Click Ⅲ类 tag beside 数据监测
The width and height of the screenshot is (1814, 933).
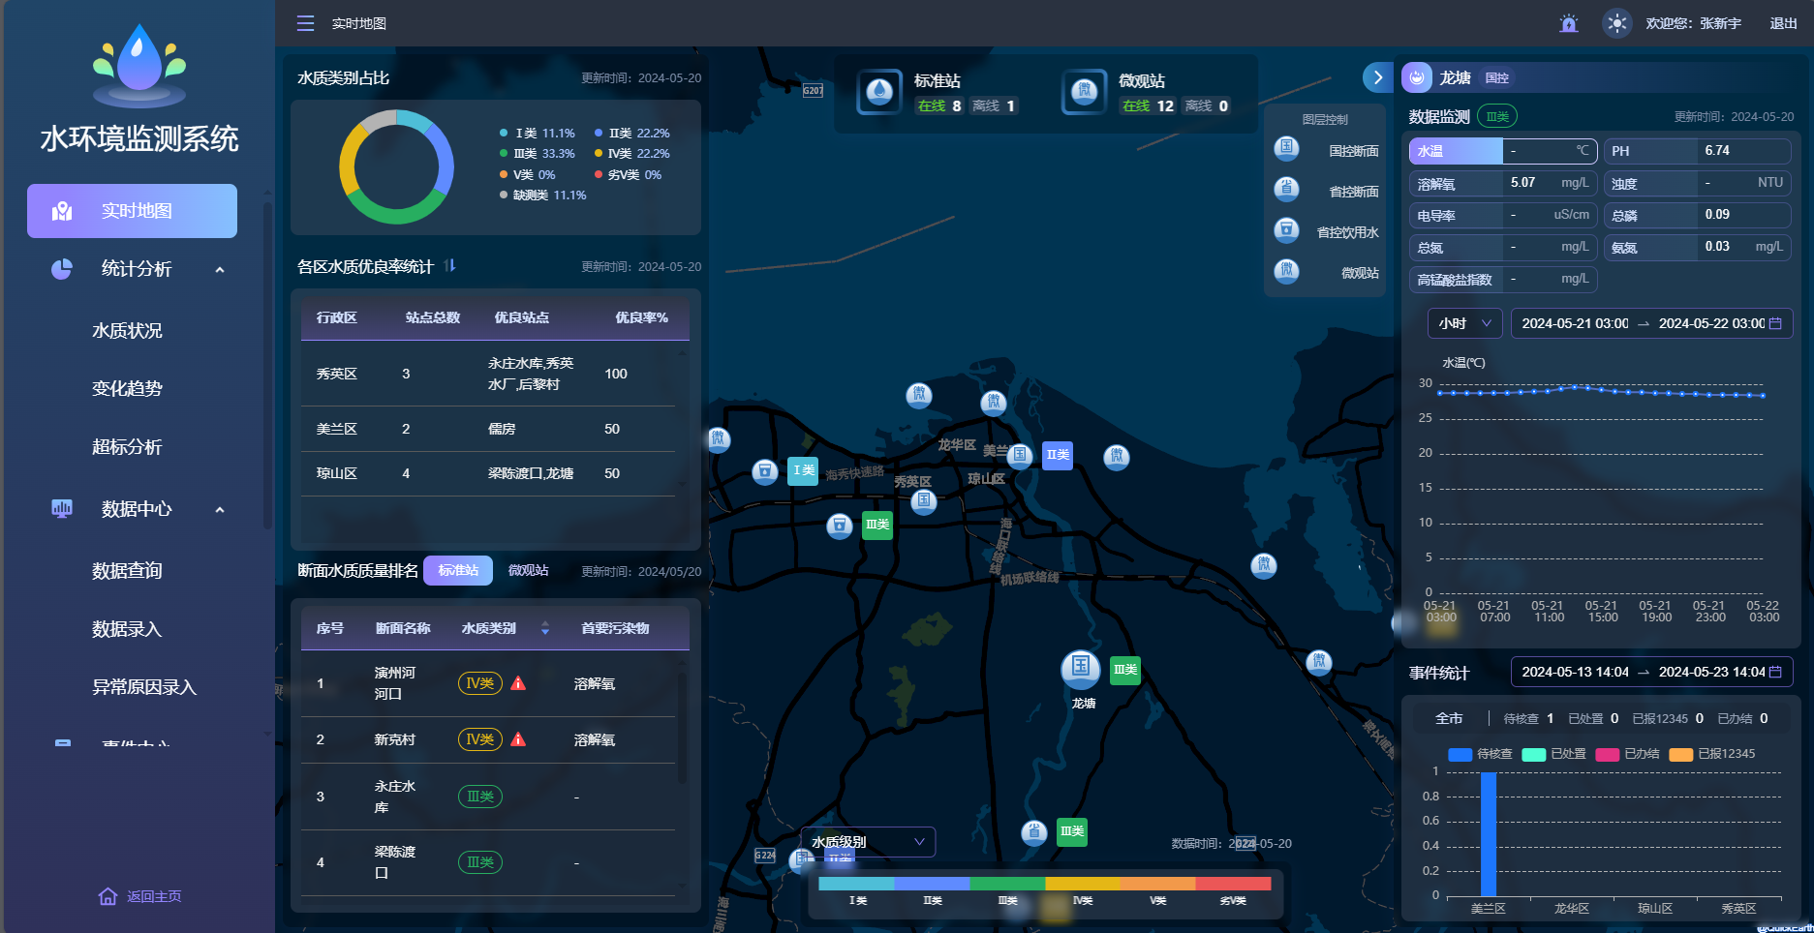pyautogui.click(x=1497, y=116)
